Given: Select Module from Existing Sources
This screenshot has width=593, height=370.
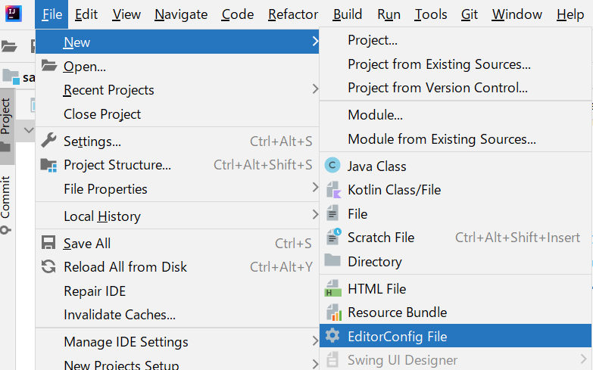Looking at the screenshot, I should (x=442, y=139).
